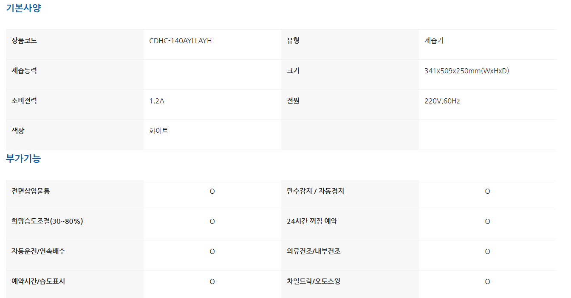
Task: Click the 24시간 꺼짐 예약 feature label
Action: (312, 221)
